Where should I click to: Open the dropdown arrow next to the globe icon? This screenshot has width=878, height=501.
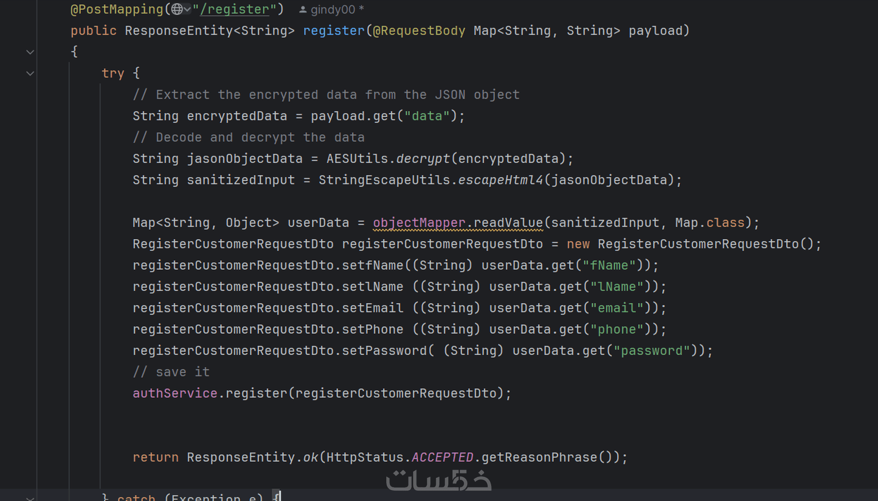[x=187, y=9]
